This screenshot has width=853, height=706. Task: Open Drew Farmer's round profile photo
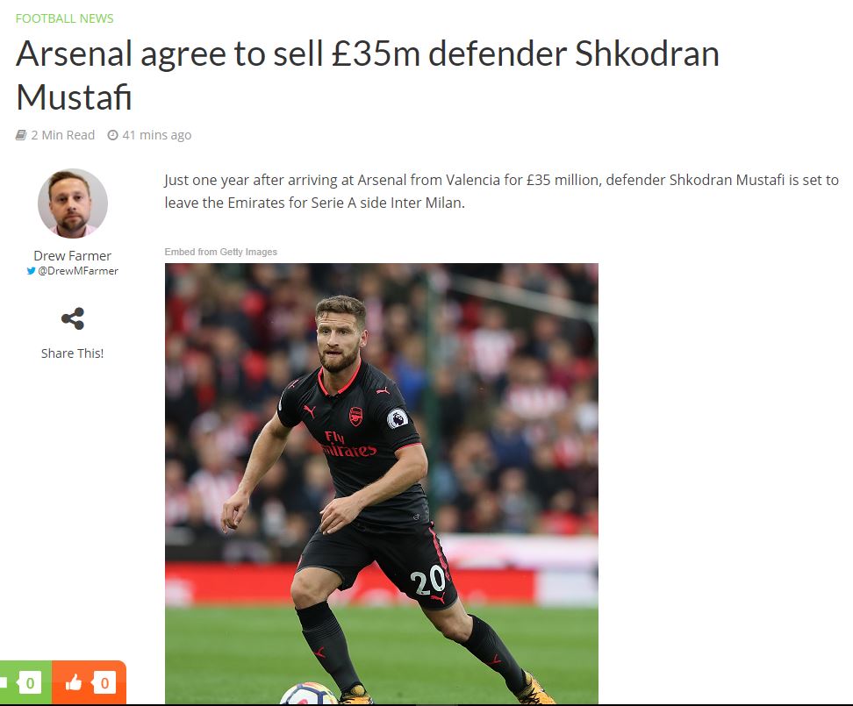coord(72,203)
